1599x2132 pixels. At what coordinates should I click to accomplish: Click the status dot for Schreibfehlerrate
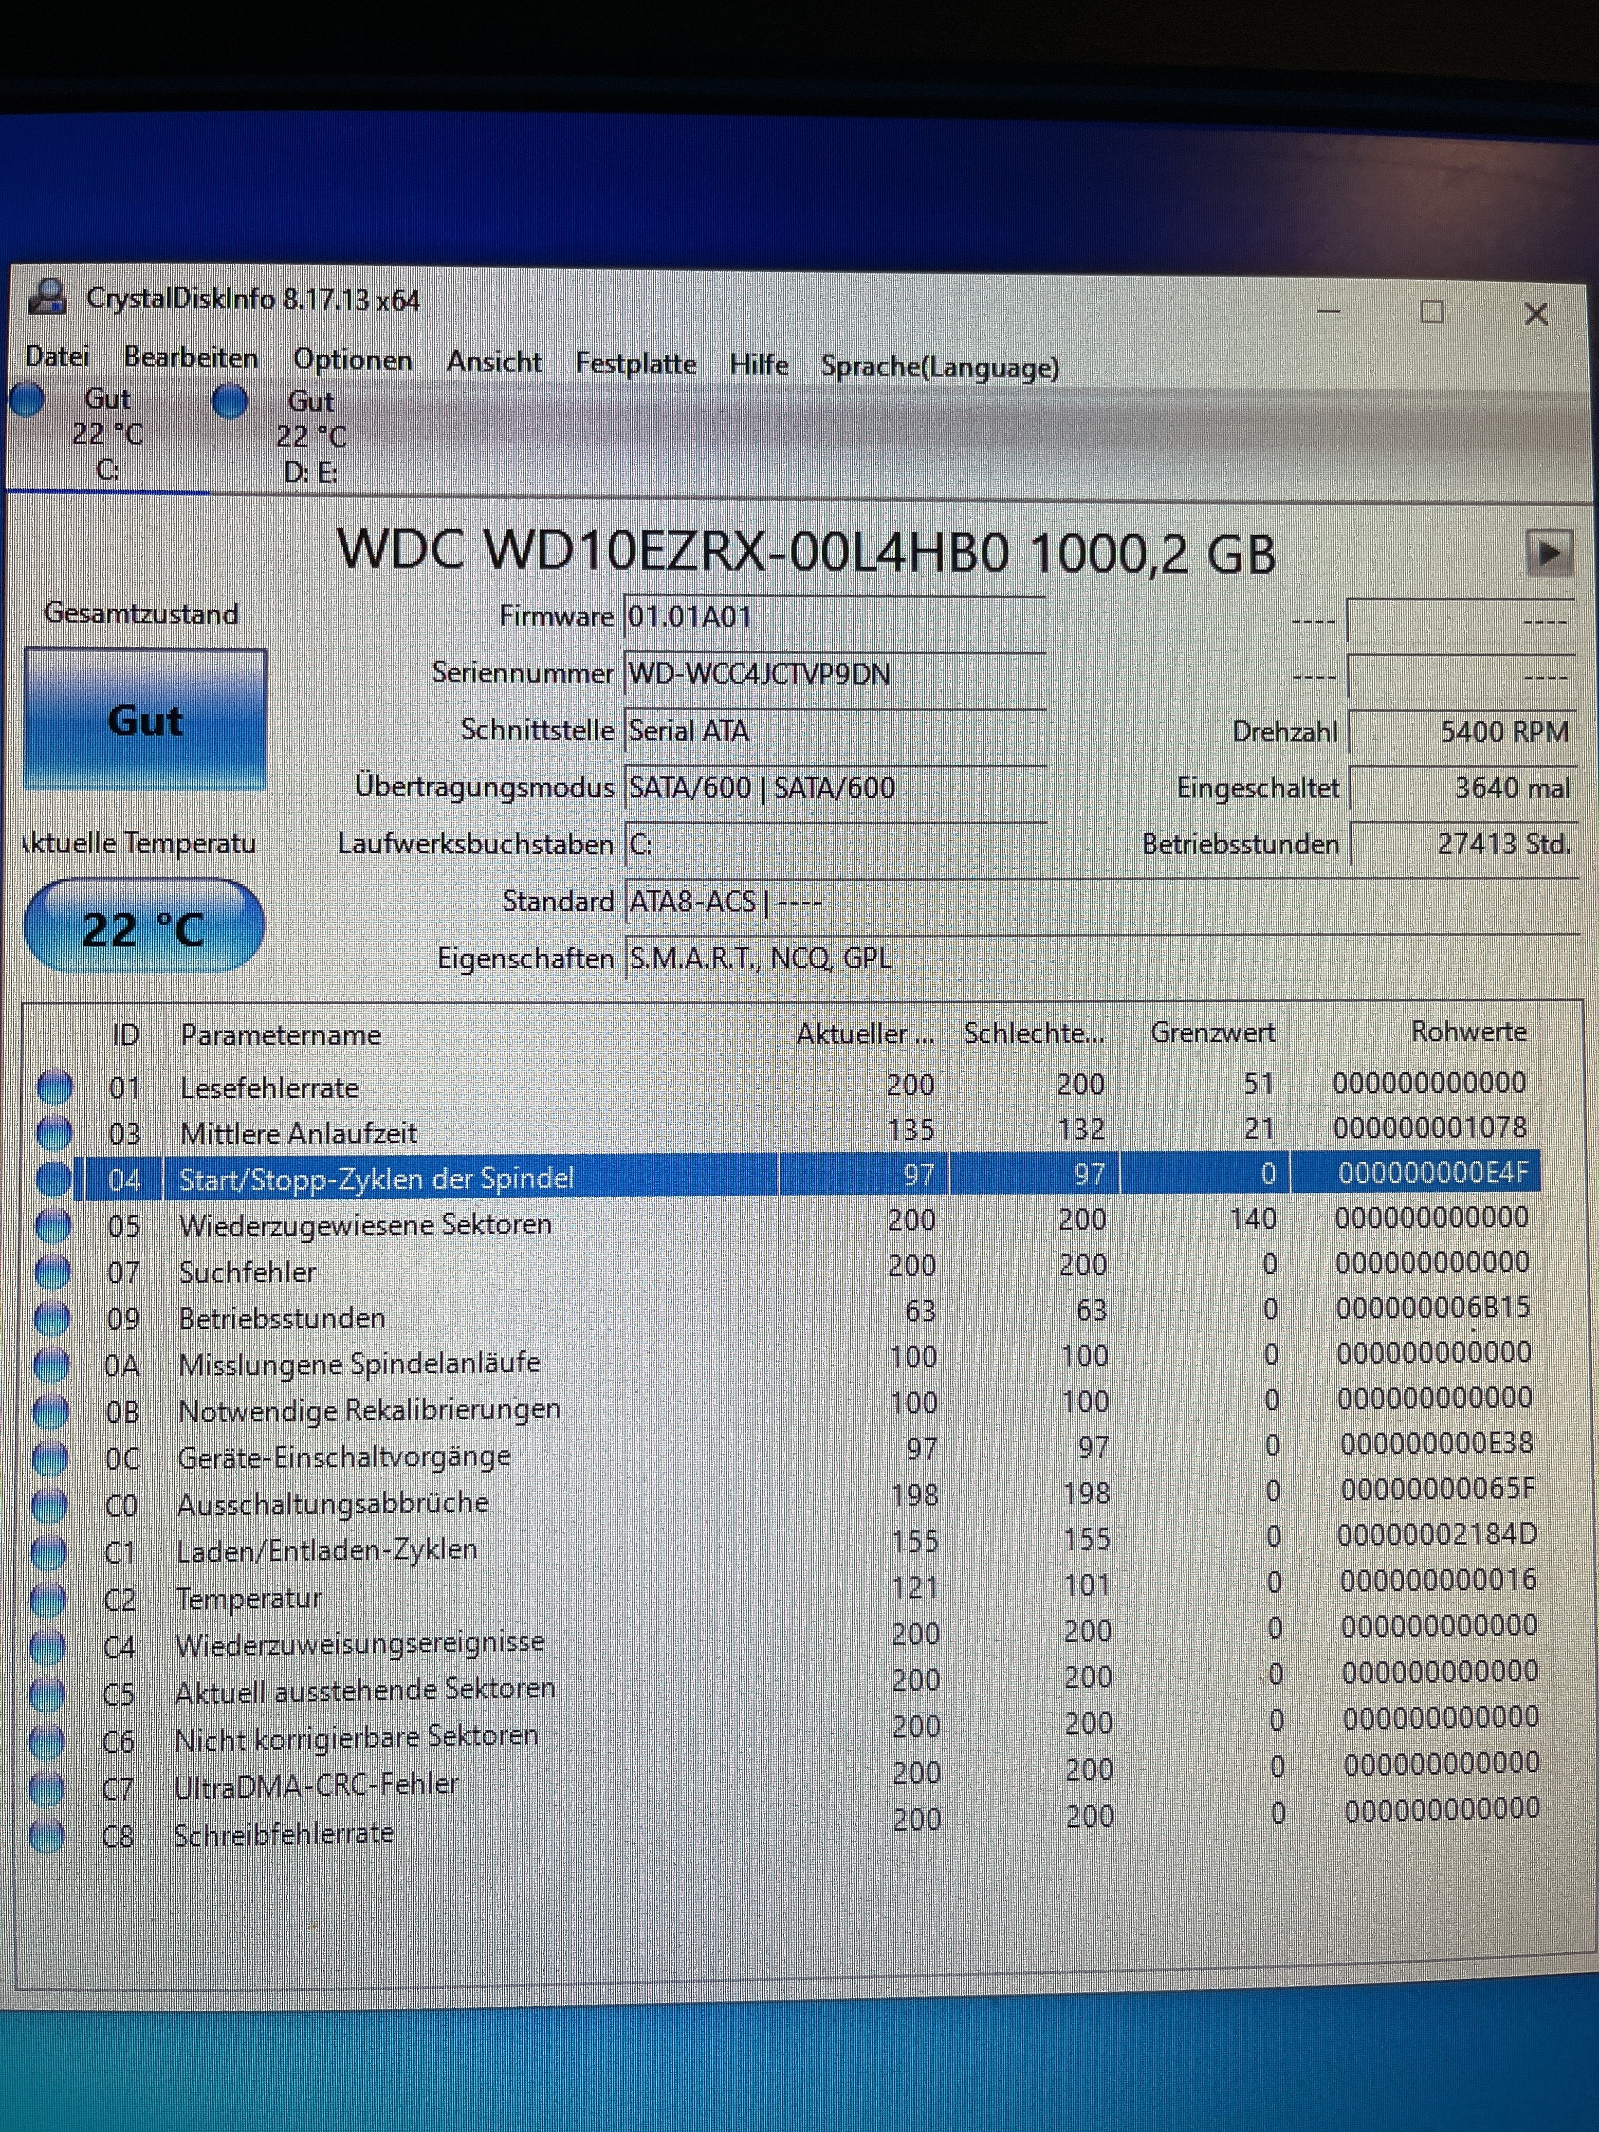[x=46, y=1836]
